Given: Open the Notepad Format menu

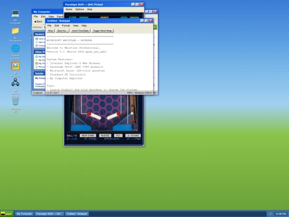Looking at the screenshot, I should coord(66,26).
